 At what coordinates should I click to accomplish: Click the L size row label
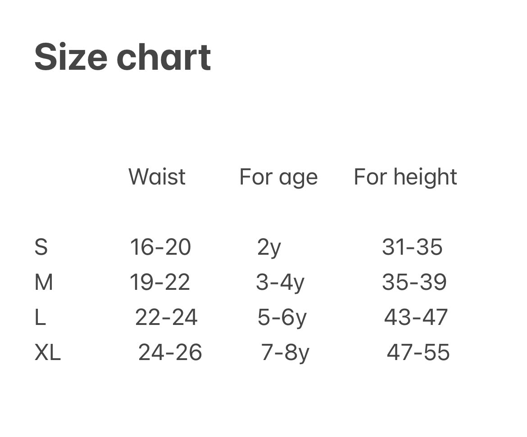pyautogui.click(x=40, y=318)
